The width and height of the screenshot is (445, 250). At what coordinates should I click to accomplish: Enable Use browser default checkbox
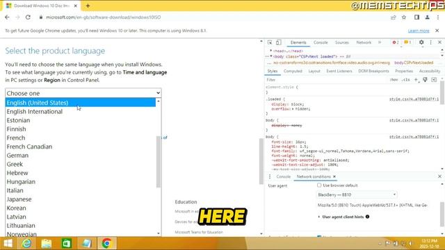coord(319,185)
